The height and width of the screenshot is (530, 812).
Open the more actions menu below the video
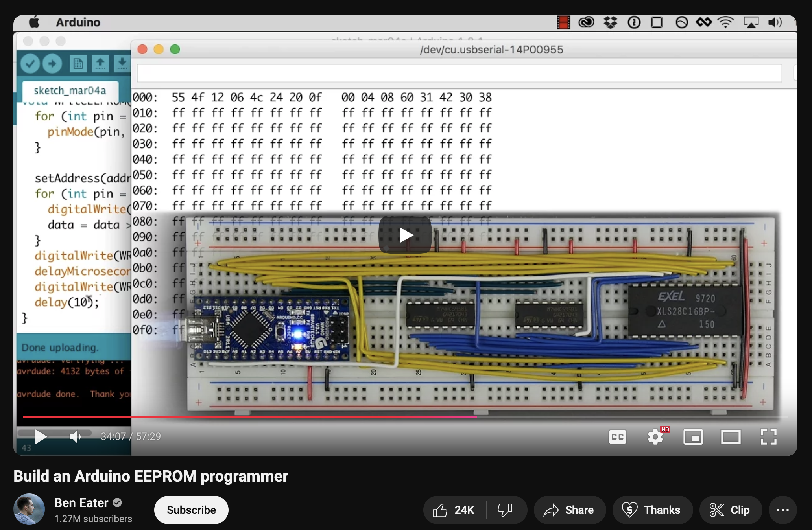tap(782, 510)
